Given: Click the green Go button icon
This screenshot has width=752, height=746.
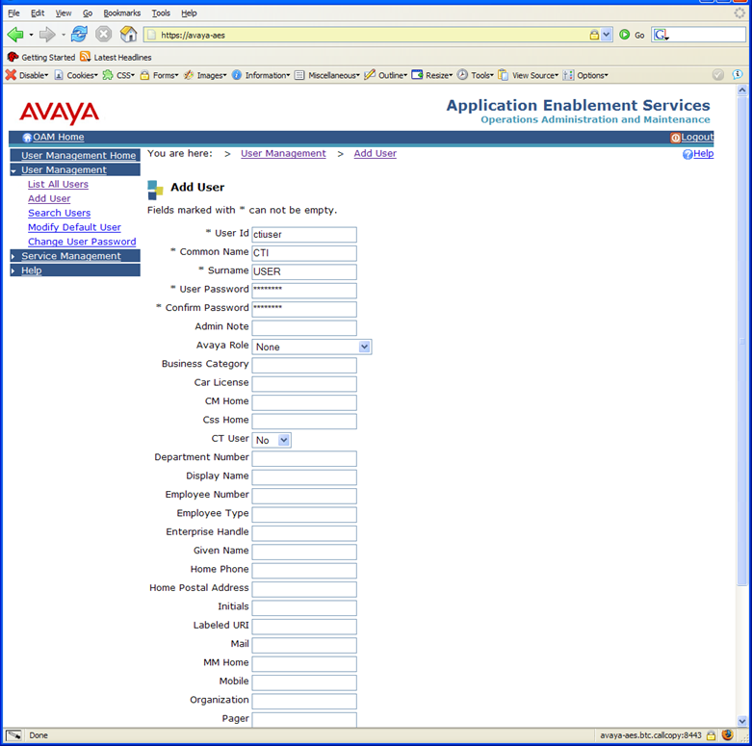Looking at the screenshot, I should pos(625,35).
